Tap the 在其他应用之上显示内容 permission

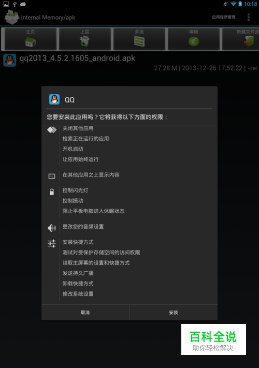point(91,175)
